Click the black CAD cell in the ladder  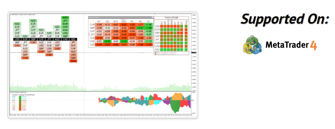[65, 39]
